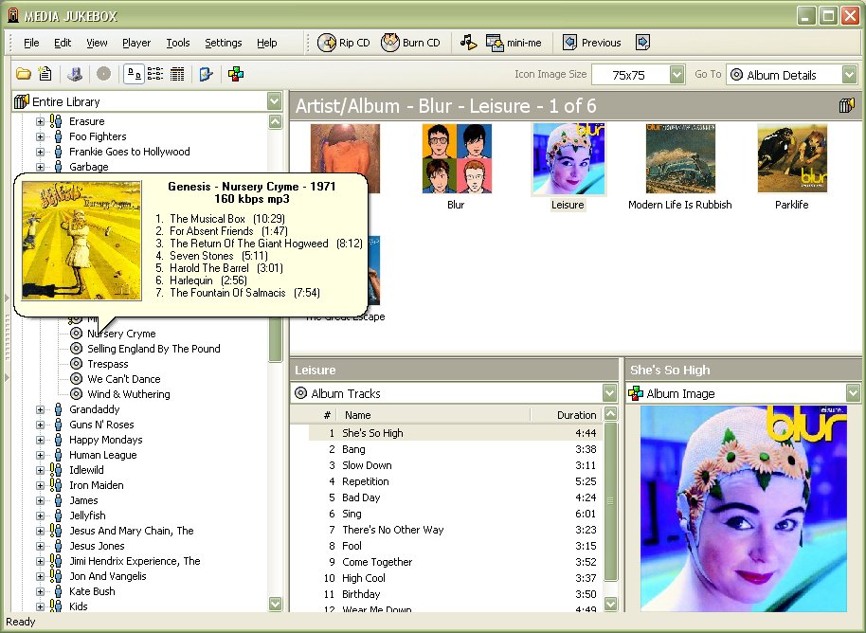The height and width of the screenshot is (633, 866).
Task: Click the Rip CD toolbar button
Action: [344, 43]
